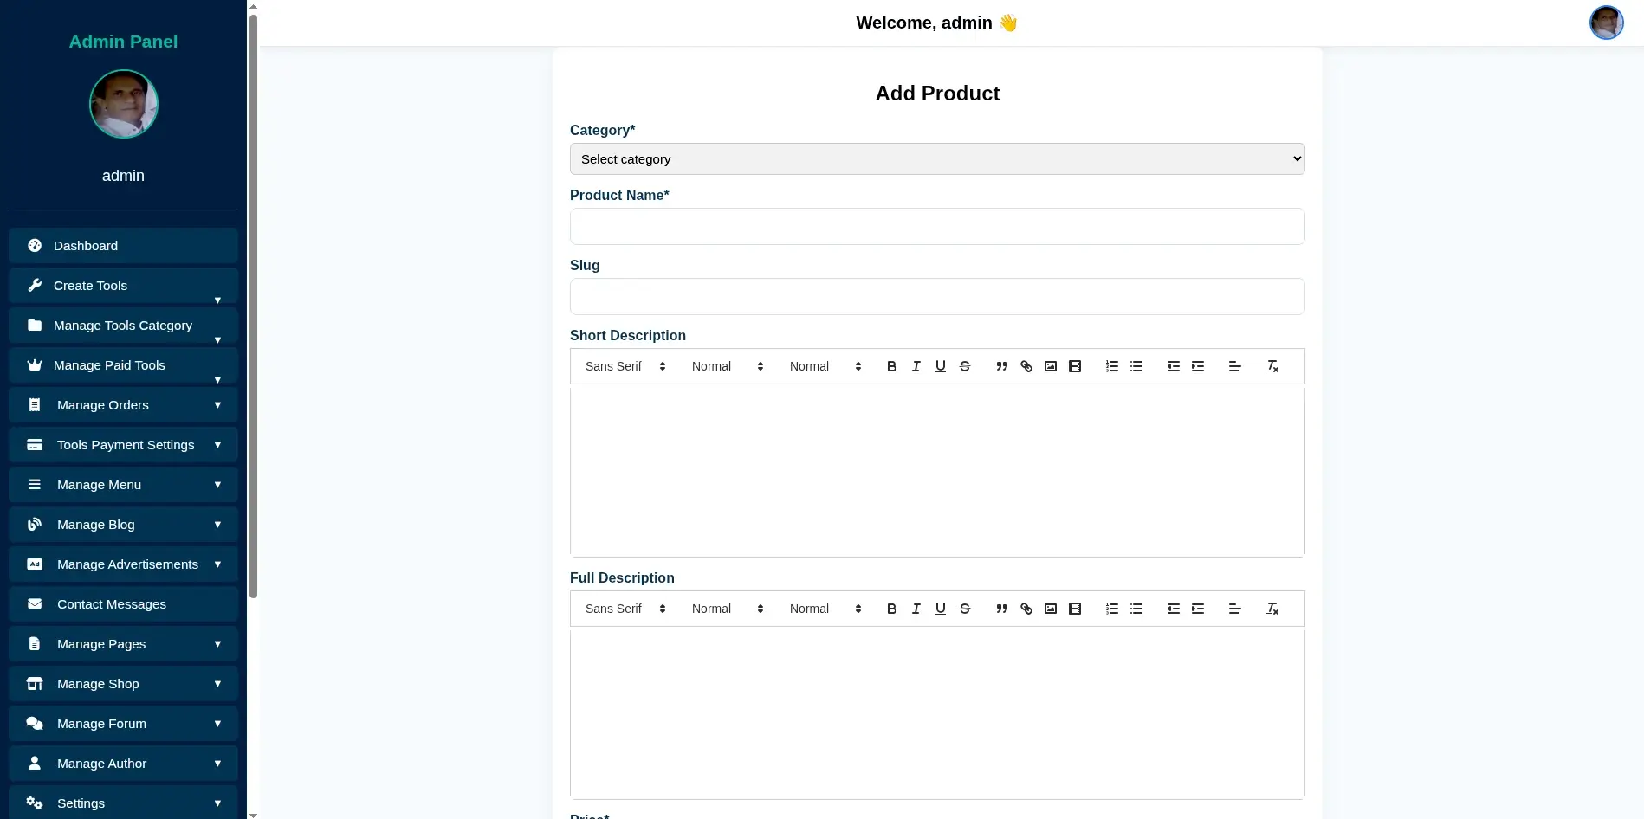1644x819 pixels.
Task: Go to Contact Messages
Action: 123,603
